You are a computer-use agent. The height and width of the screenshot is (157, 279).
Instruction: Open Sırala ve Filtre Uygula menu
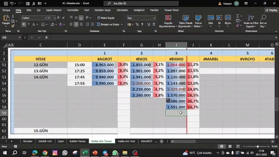(251, 21)
